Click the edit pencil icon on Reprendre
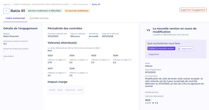Screen dimensions: 209x110 (179, 49)
